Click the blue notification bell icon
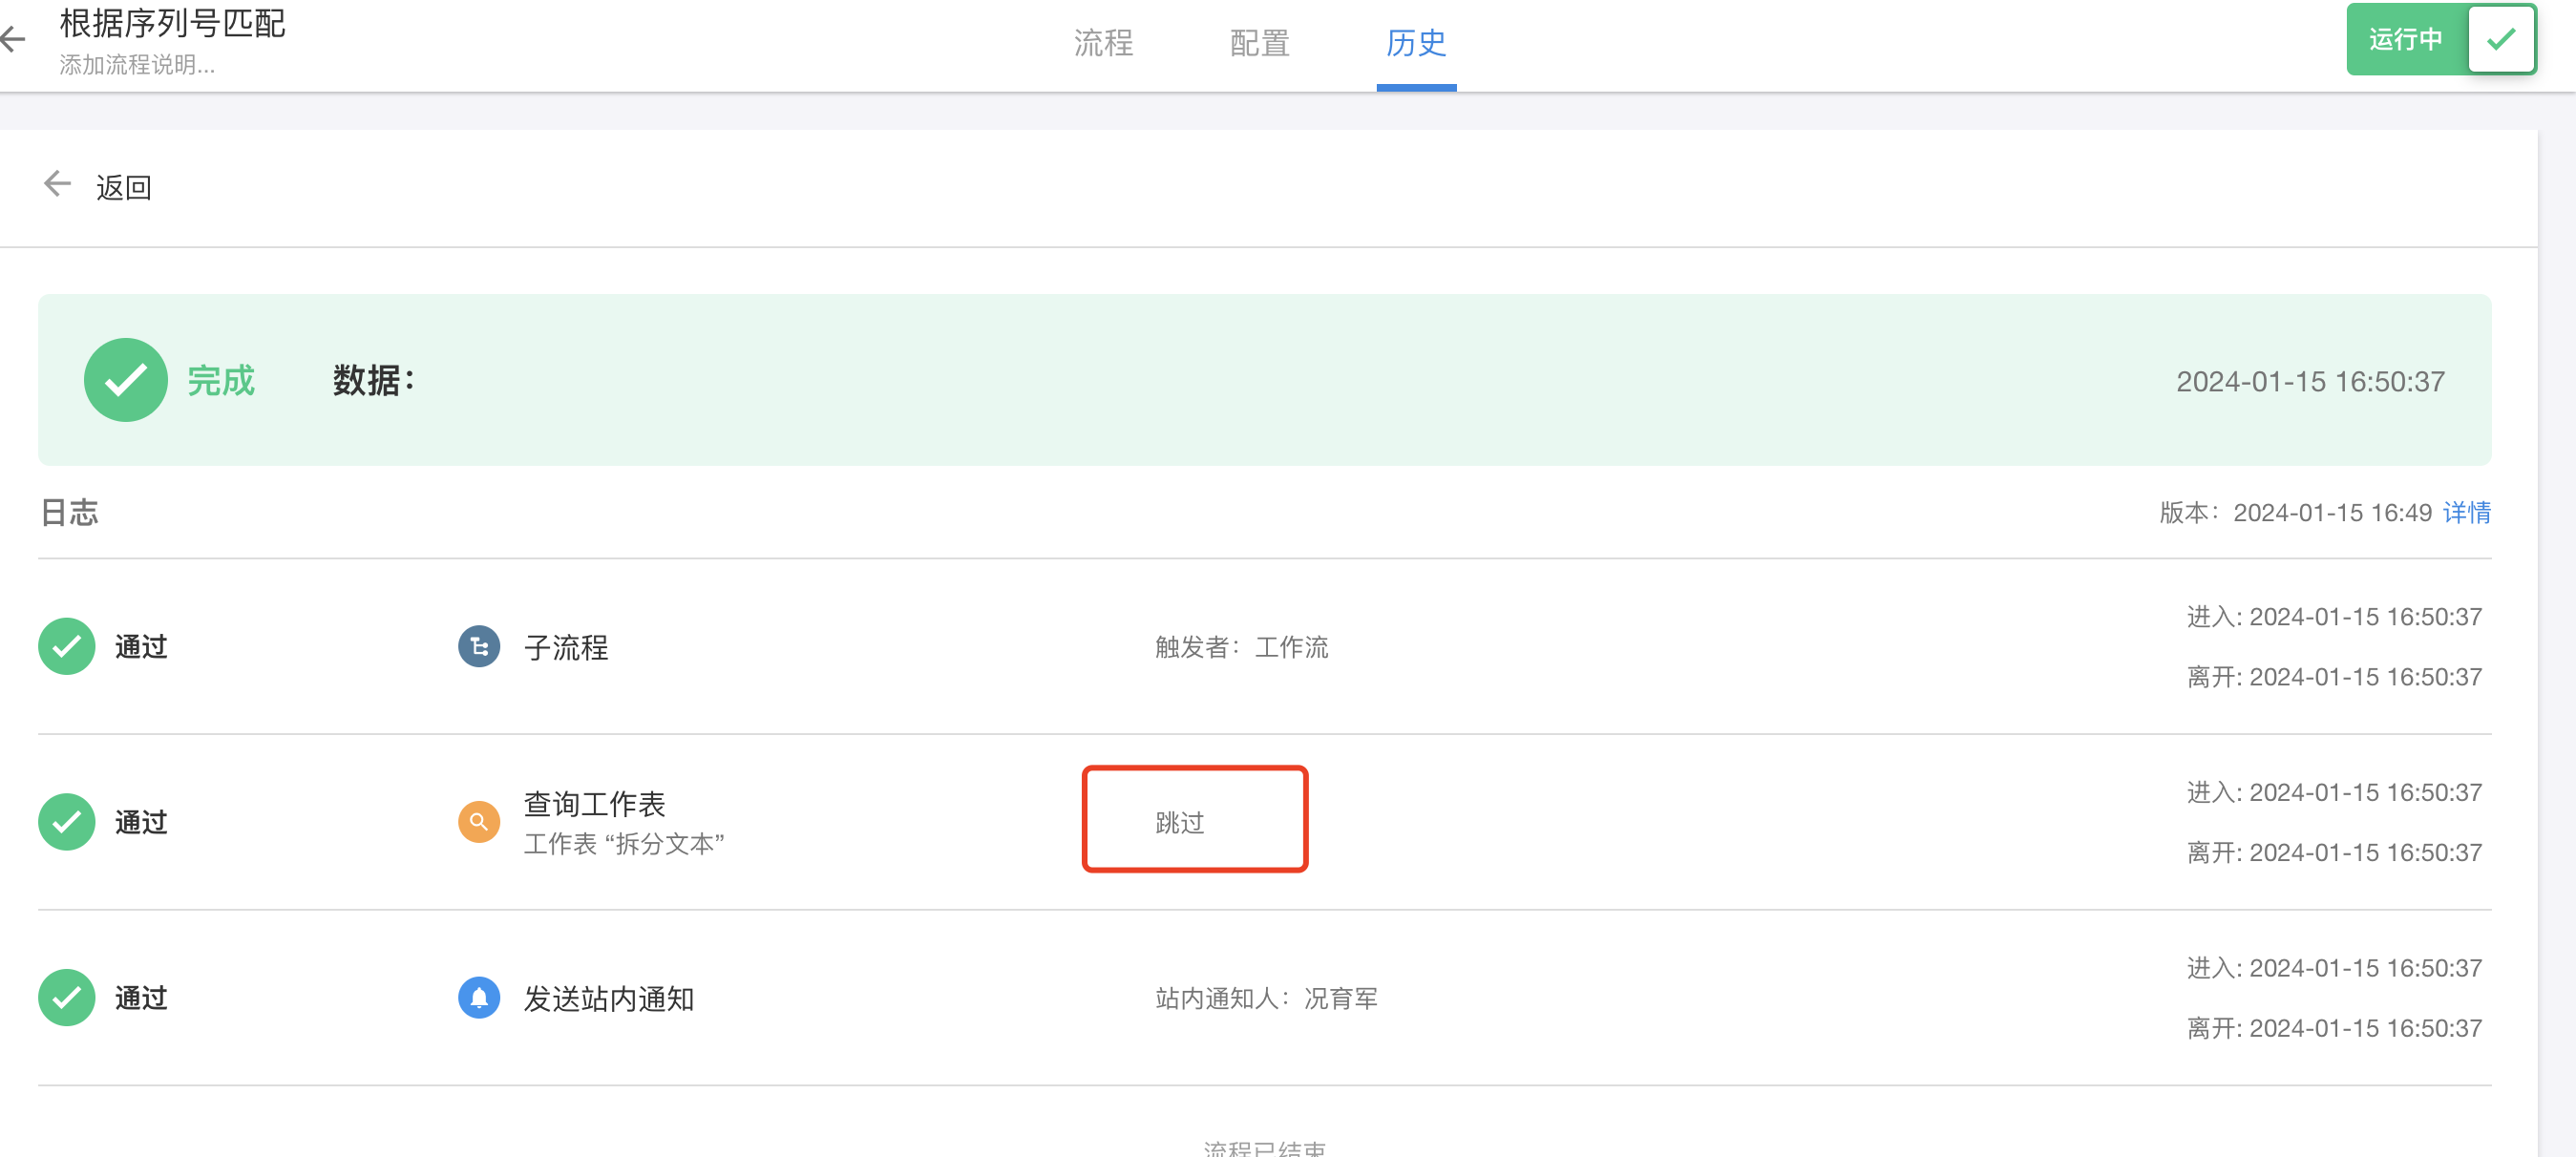Image resolution: width=2576 pixels, height=1157 pixels. click(479, 998)
